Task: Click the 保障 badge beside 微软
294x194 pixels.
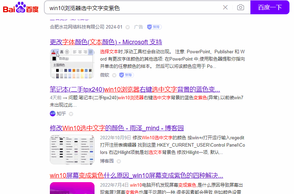Action: tap(126, 75)
